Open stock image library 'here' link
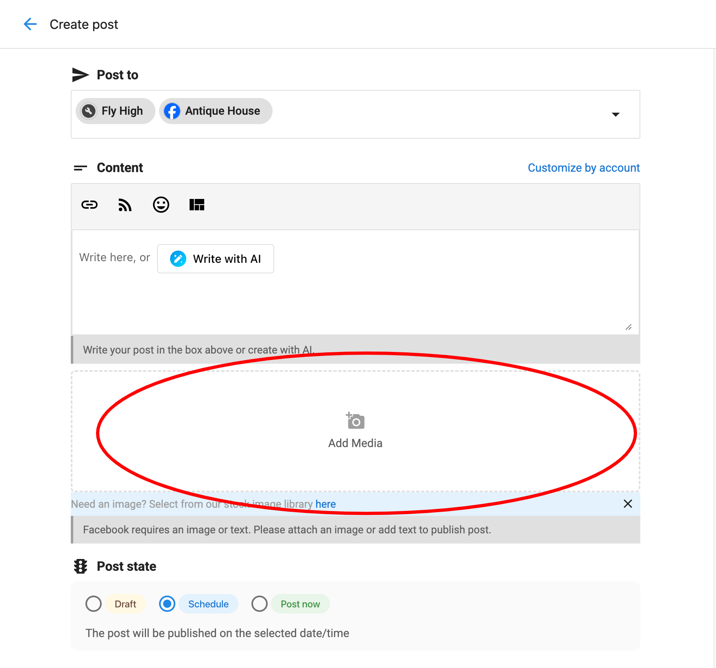This screenshot has height=668, width=716. [325, 504]
